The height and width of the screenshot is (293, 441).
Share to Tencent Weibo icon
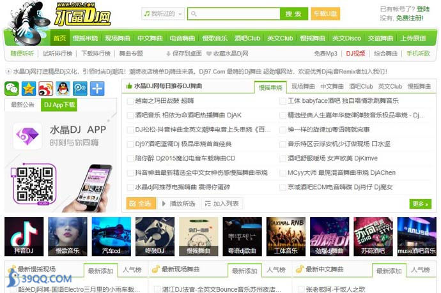pos(80,89)
